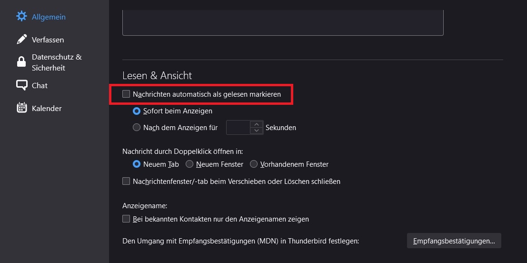Viewport: 527px width, 263px height.
Task: Check Nachrichtenfenster/-tab beim Verschieben schließen option
Action: (126, 181)
